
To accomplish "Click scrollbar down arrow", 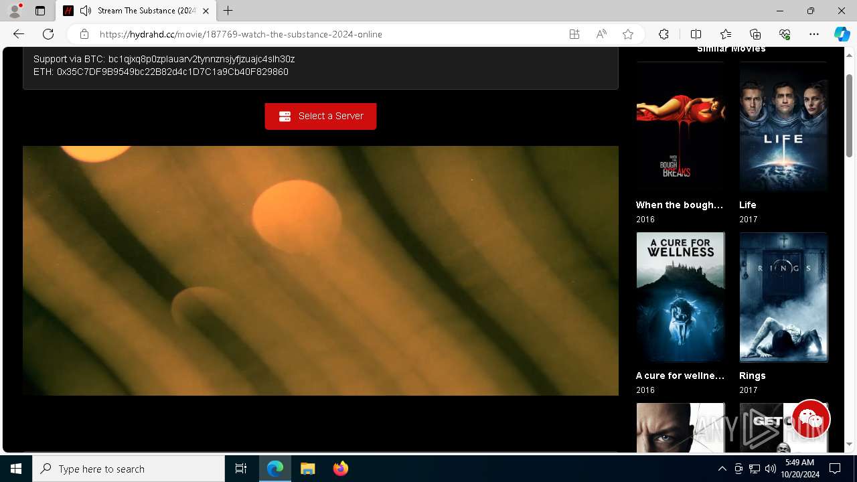I will point(849,444).
